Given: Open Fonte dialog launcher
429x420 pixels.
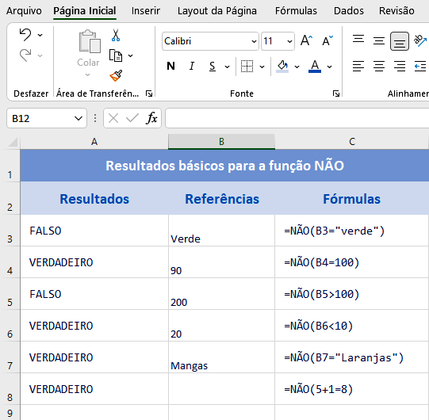Looking at the screenshot, I should point(335,94).
